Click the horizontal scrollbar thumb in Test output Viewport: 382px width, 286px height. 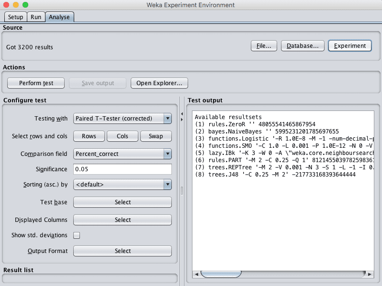pyautogui.click(x=221, y=274)
